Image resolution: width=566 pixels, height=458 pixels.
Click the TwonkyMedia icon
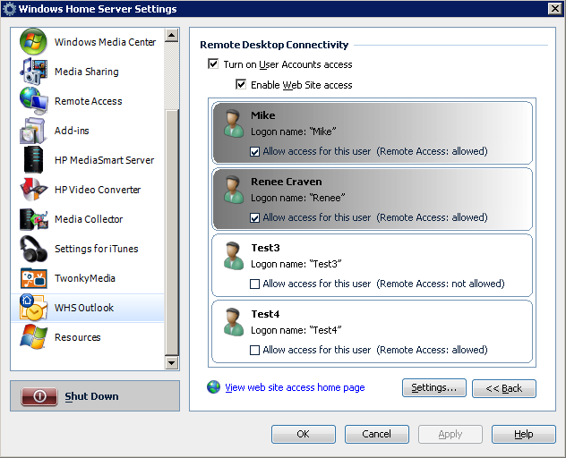(x=33, y=278)
